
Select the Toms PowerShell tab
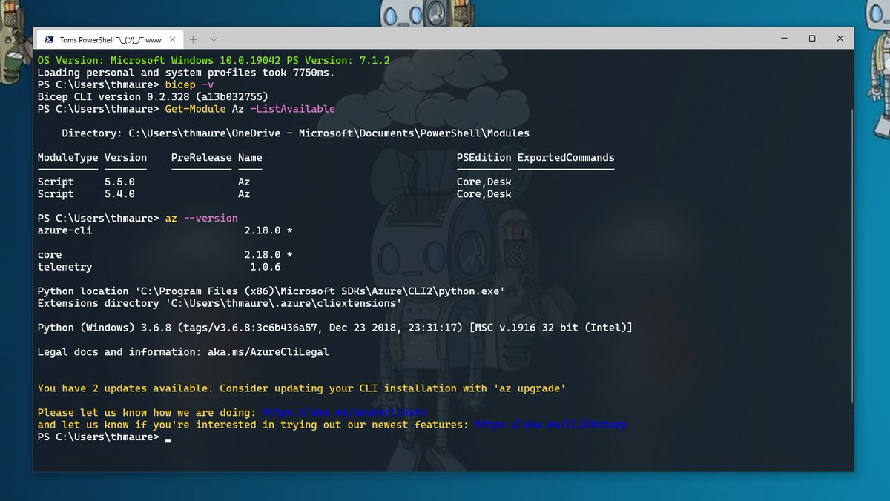[x=108, y=39]
